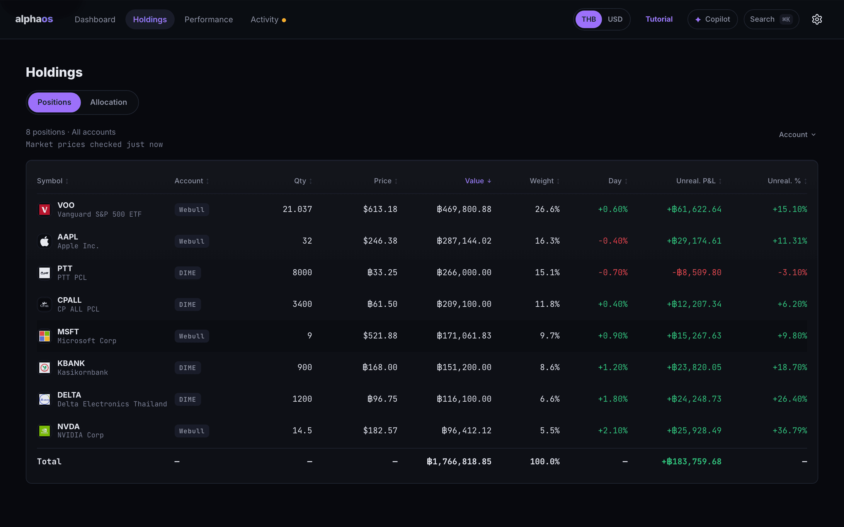This screenshot has width=844, height=527.
Task: Click the Weight column sort arrows
Action: pyautogui.click(x=558, y=181)
